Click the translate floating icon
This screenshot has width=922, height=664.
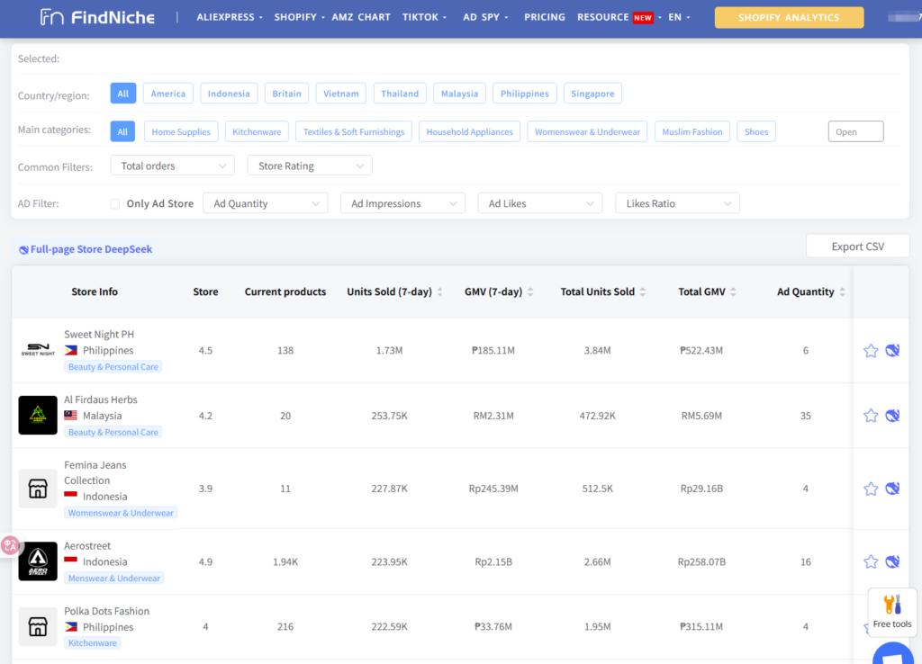pyautogui.click(x=10, y=546)
